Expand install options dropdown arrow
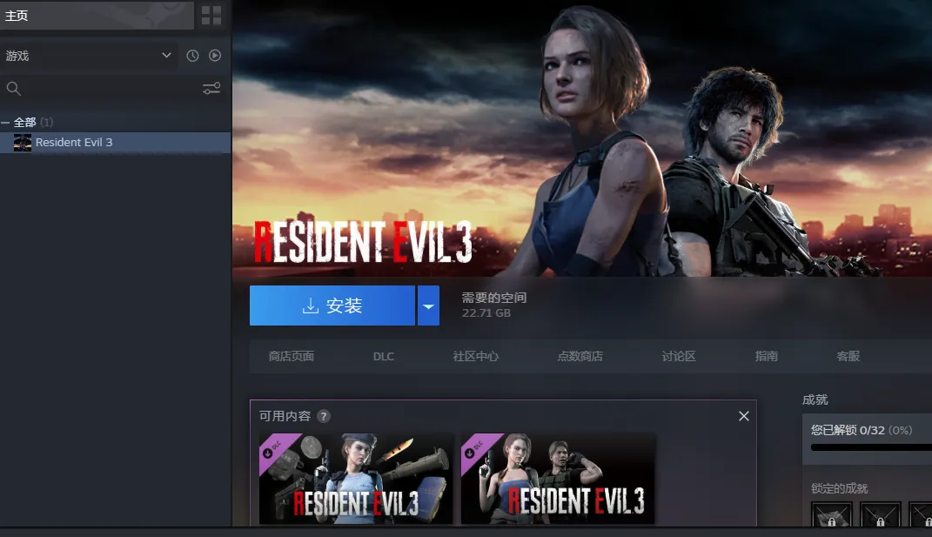The image size is (932, 537). pyautogui.click(x=428, y=306)
